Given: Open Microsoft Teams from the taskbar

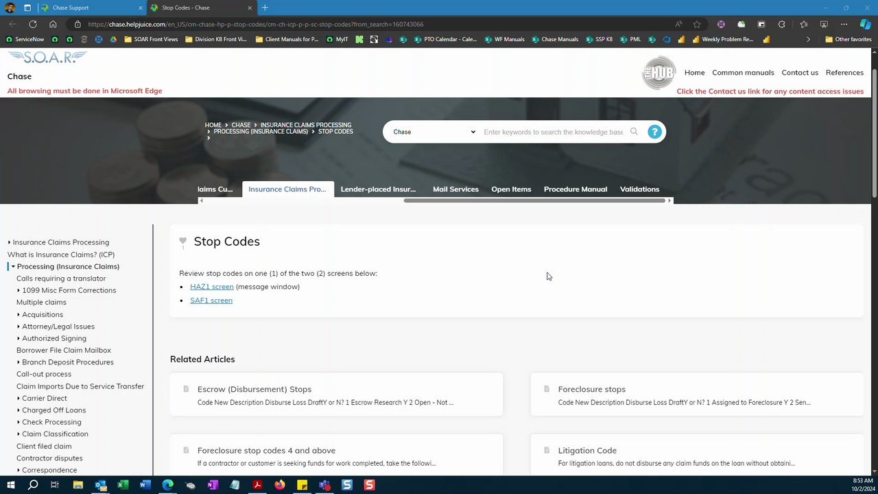Looking at the screenshot, I should click(x=324, y=485).
